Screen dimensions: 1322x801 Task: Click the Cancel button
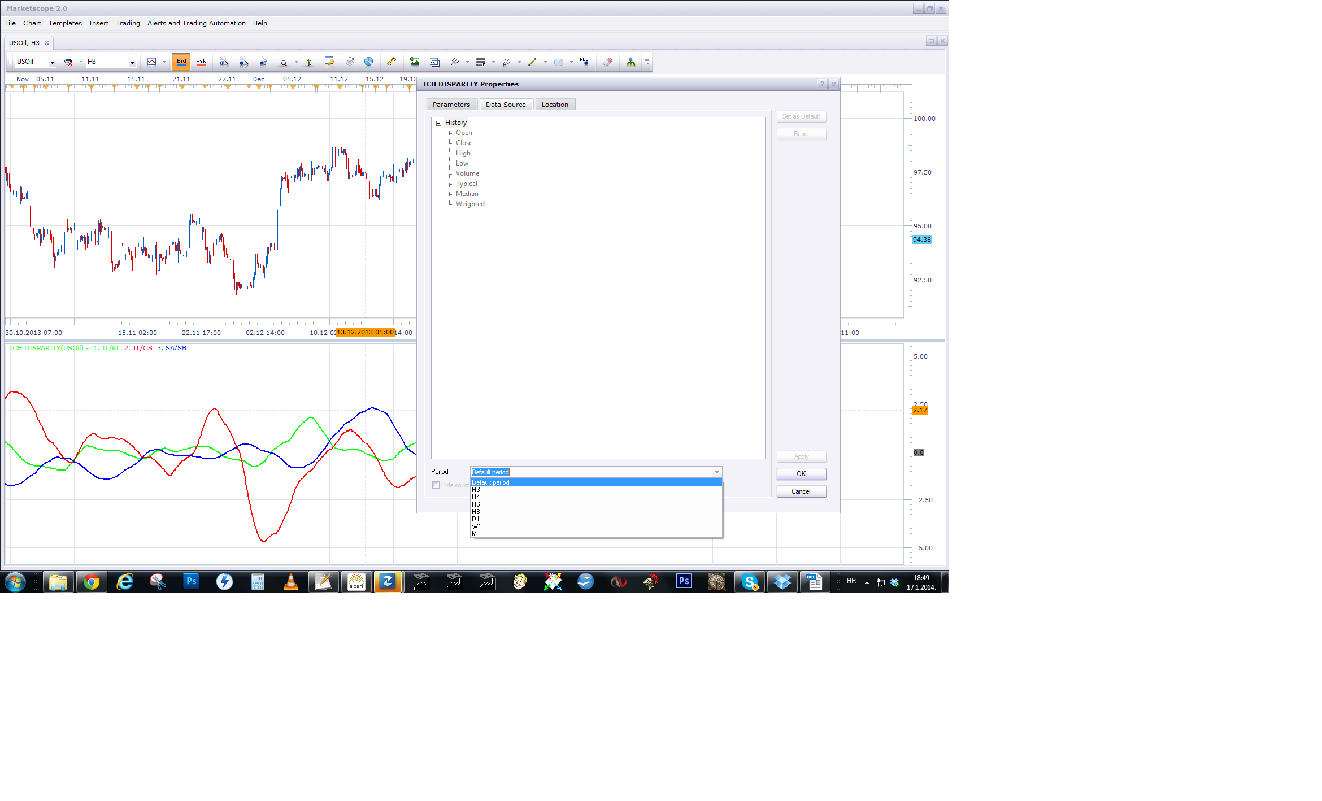tap(801, 491)
